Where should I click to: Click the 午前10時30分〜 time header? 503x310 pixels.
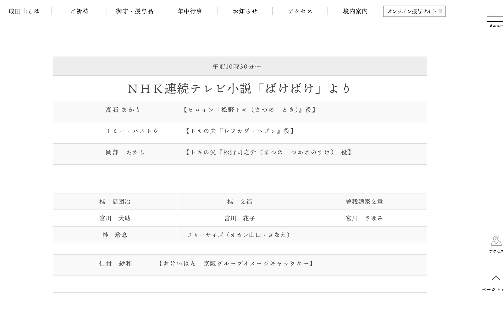pos(240,66)
